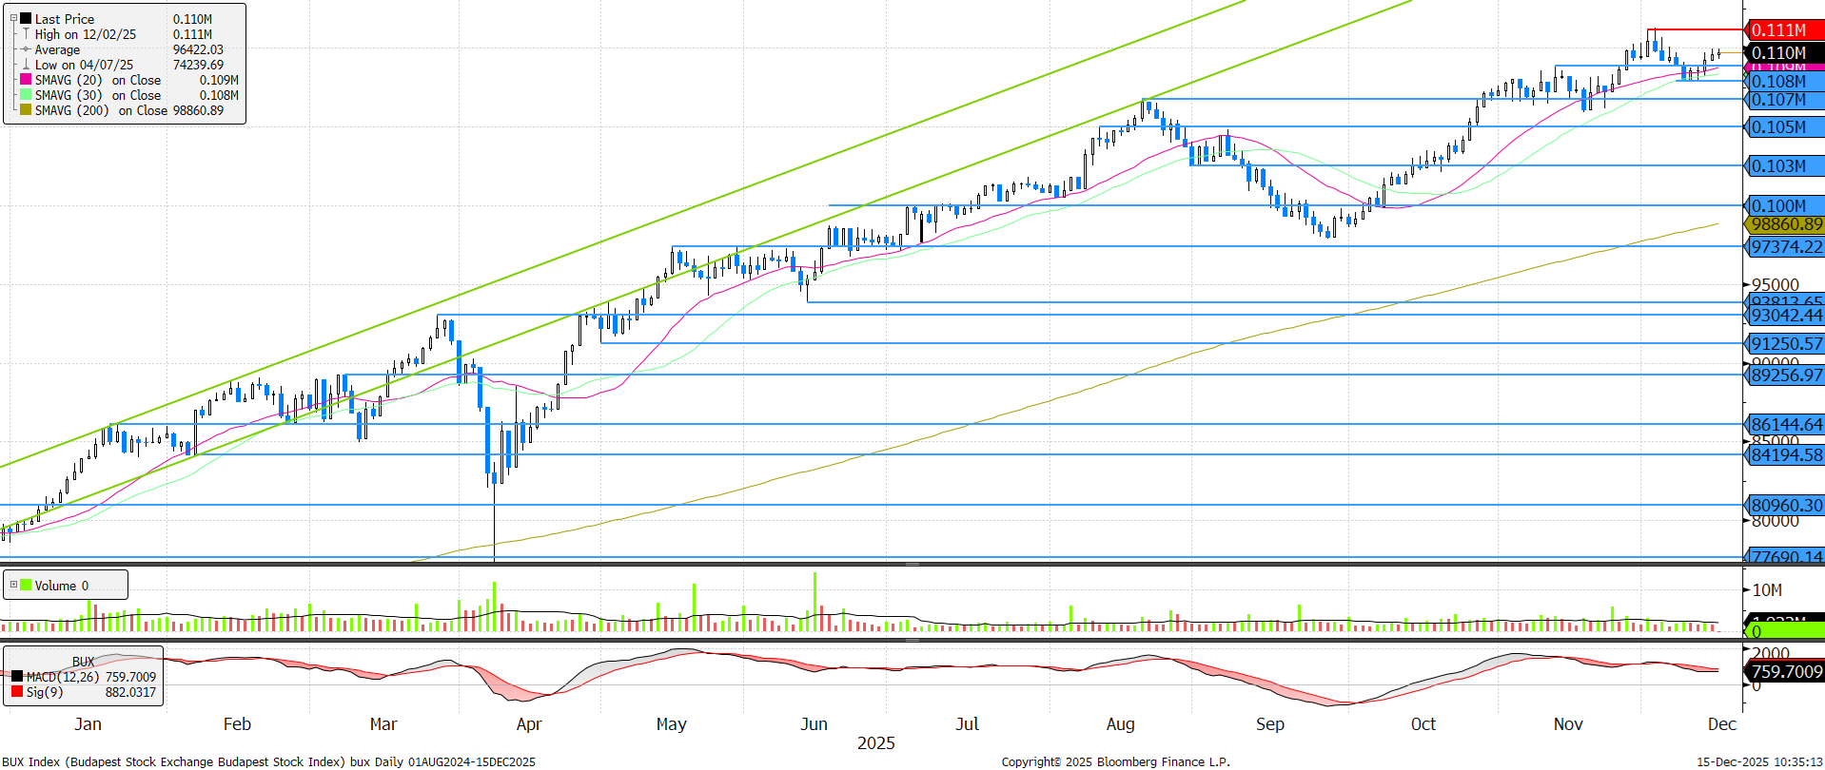Click the High on 12/02/25 marker icon
The width and height of the screenshot is (1825, 770).
26,34
